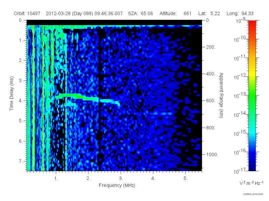Click the '2.' tick on the frequency axis
The width and height of the screenshot is (269, 201).
coord(88,179)
